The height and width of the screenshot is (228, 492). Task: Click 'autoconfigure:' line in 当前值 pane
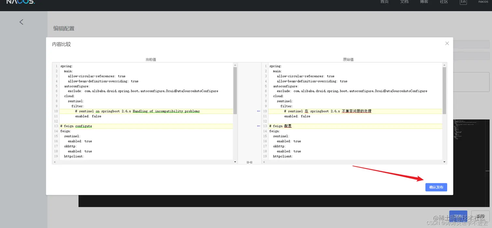(x=76, y=86)
